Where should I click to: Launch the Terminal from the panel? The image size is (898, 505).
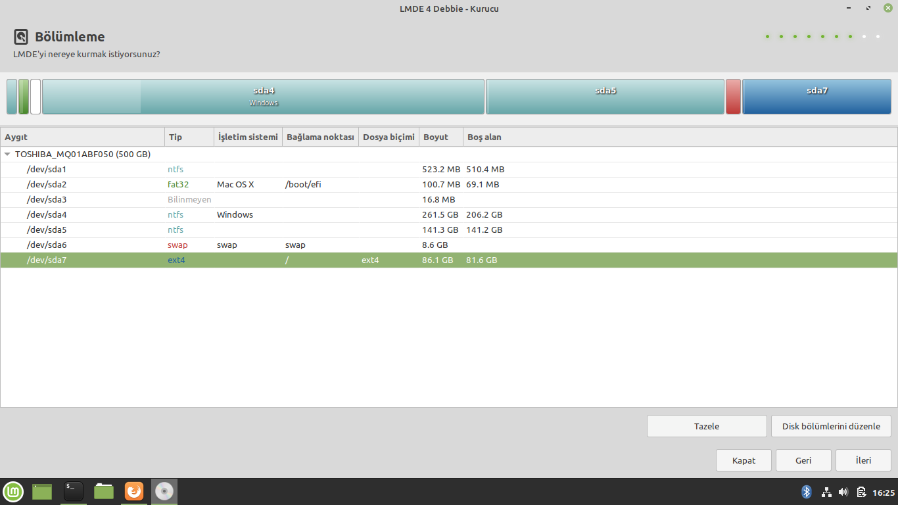[73, 491]
